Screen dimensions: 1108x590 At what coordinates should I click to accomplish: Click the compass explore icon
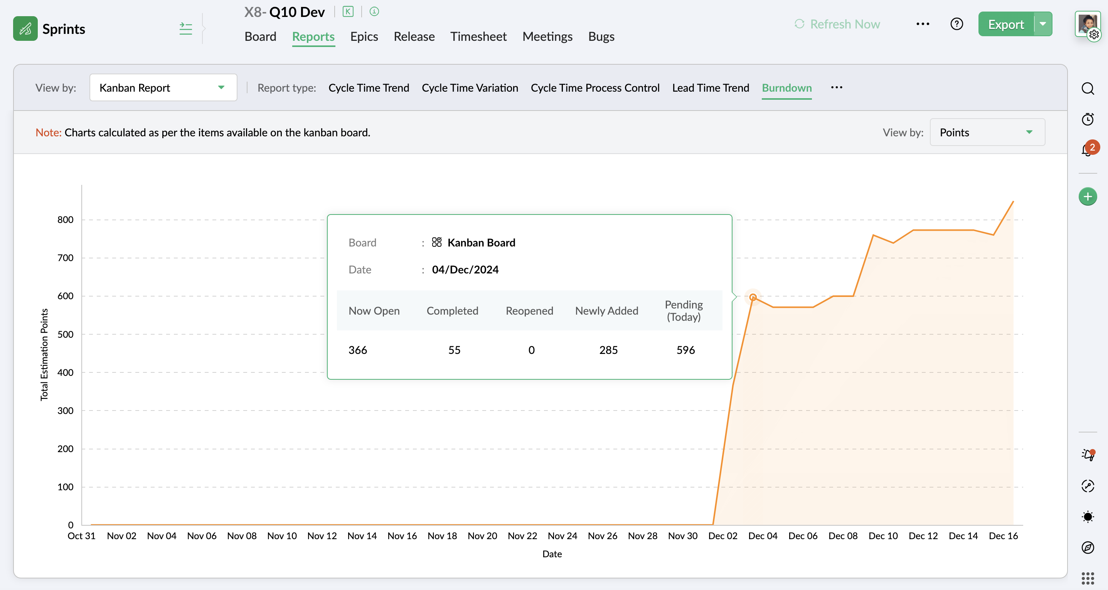(x=1087, y=547)
